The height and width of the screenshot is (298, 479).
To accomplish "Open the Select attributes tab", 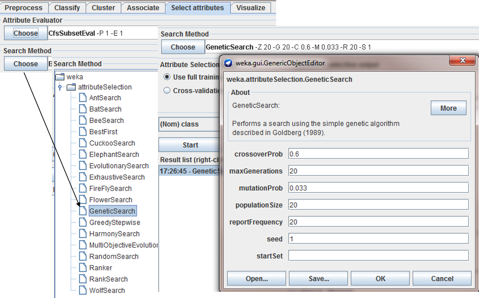I will click(x=197, y=8).
